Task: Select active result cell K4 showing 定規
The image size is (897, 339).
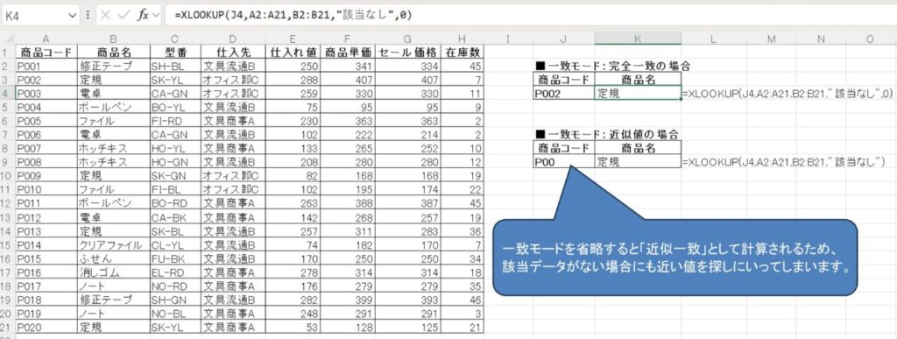Action: click(x=638, y=93)
